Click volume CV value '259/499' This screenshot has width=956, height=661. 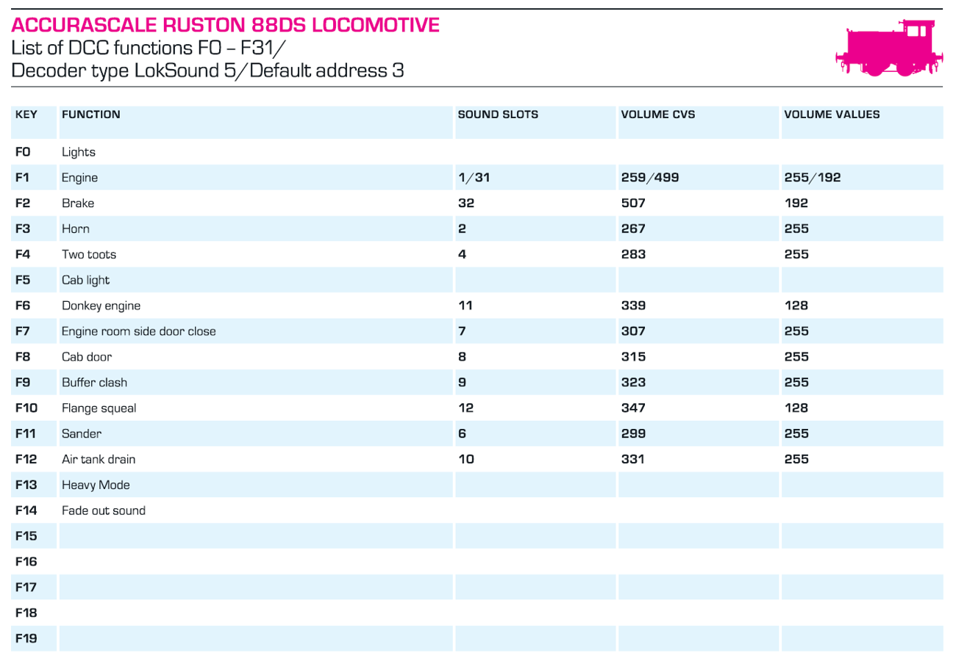(x=650, y=178)
